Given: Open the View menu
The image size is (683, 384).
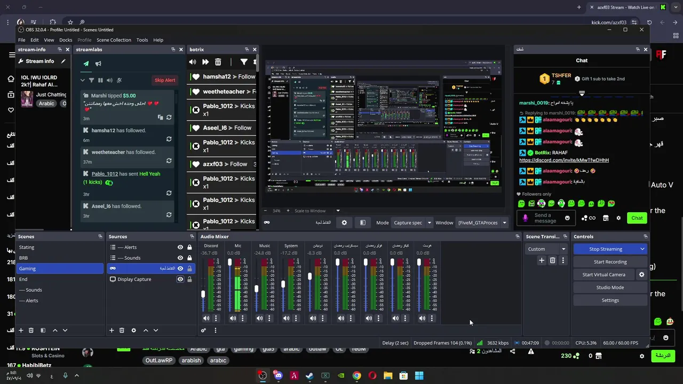Looking at the screenshot, I should 49,40.
